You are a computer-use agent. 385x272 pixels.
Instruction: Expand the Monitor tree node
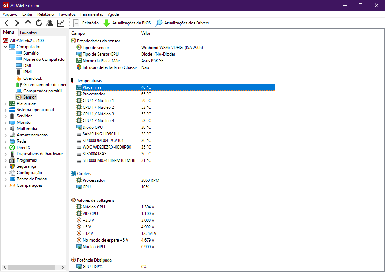pyautogui.click(x=5, y=122)
